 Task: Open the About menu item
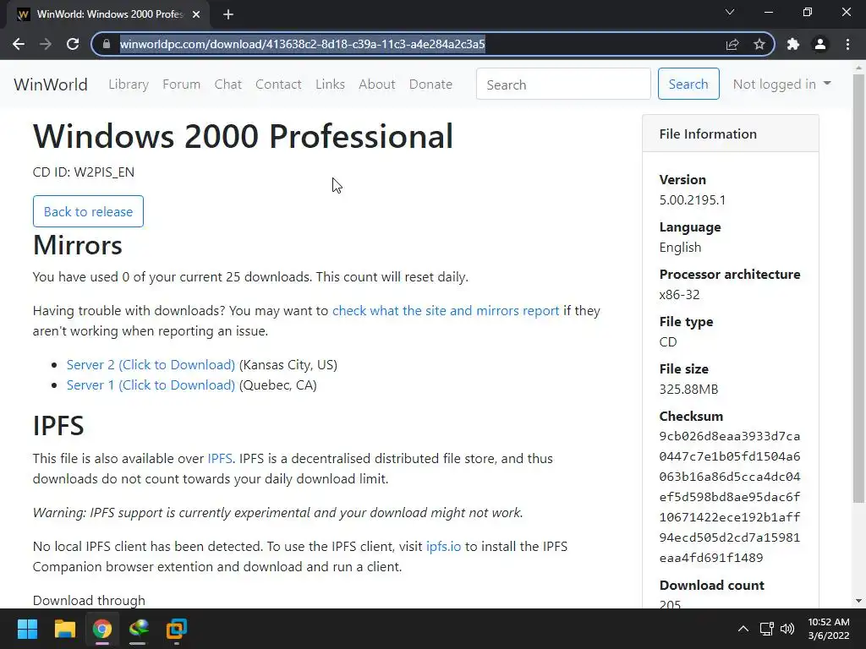coord(376,85)
